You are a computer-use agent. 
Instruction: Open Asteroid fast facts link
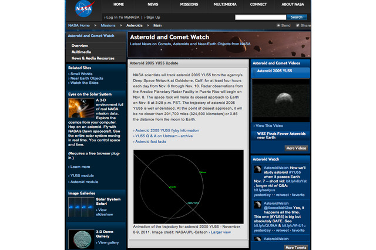click(150, 141)
